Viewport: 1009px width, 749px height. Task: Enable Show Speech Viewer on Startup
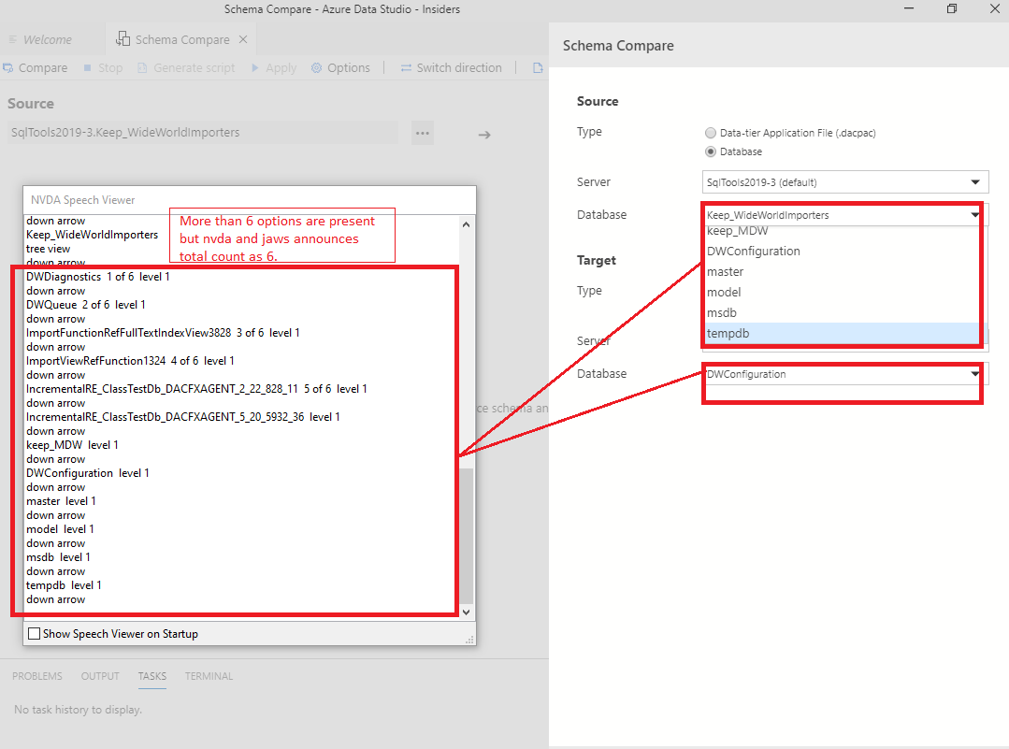pyautogui.click(x=35, y=633)
